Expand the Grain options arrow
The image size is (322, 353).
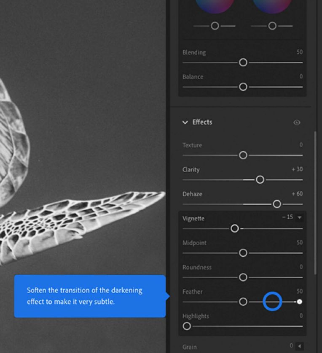[300, 346]
